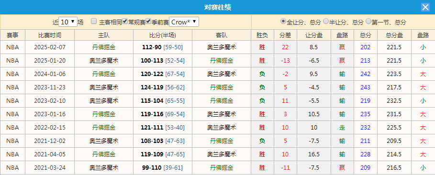Close the 对赛往绩 dialog

click(425, 7)
